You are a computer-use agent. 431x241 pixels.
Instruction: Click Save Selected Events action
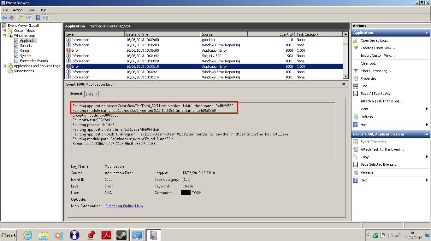pos(379,164)
